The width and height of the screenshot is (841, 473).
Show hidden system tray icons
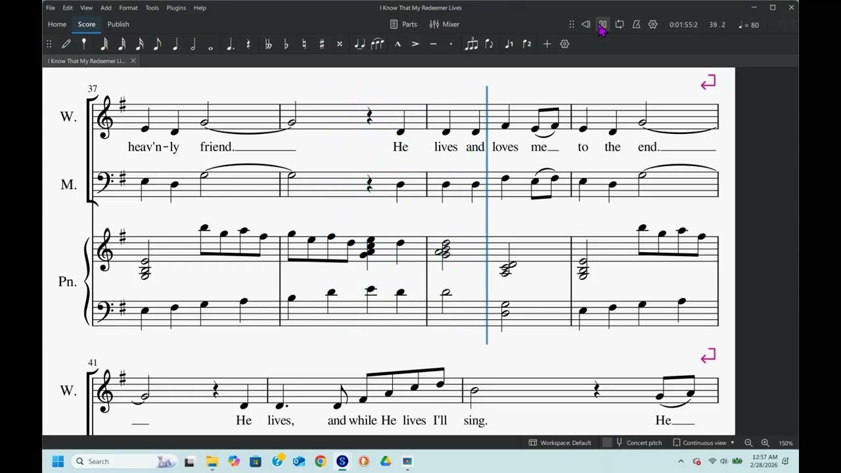pyautogui.click(x=681, y=461)
